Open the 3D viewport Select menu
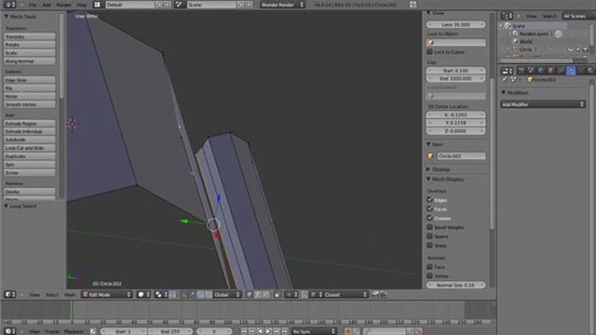The image size is (596, 335). pyautogui.click(x=52, y=295)
